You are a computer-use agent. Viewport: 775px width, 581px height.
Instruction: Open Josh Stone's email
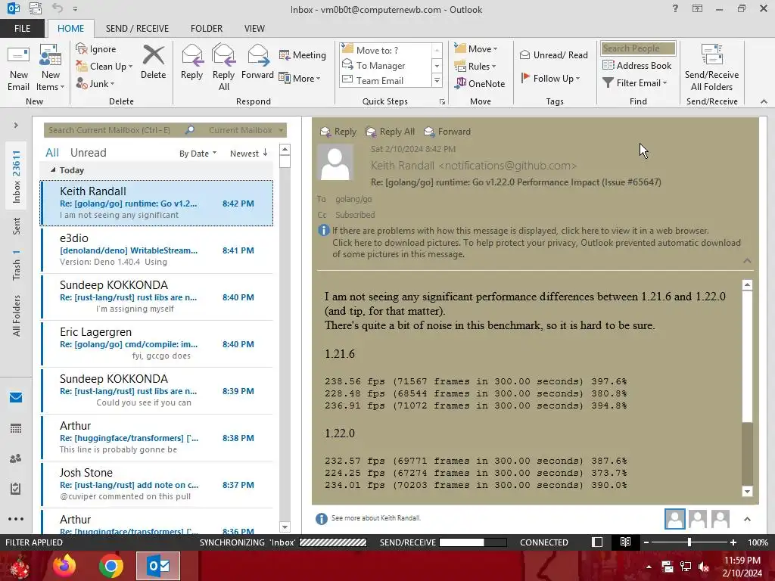(157, 485)
